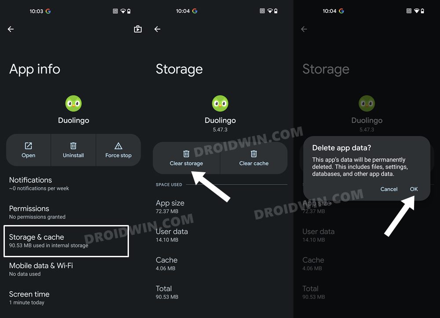Tap the Uninstall trash icon
The width and height of the screenshot is (440, 318).
[x=73, y=146]
